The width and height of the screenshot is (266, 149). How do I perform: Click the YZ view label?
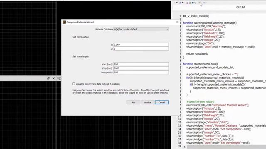tap(59, 79)
